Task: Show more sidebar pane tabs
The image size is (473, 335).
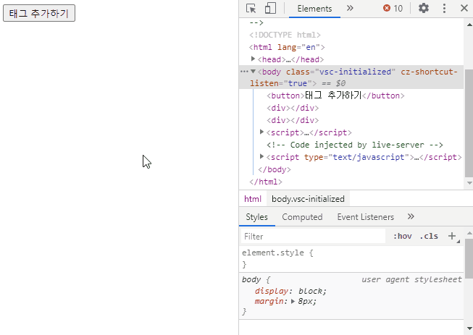Action: (x=411, y=216)
